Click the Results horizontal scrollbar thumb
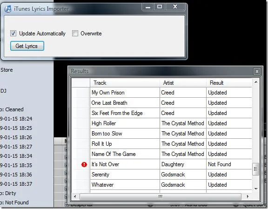The image size is (268, 209). [x=161, y=196]
